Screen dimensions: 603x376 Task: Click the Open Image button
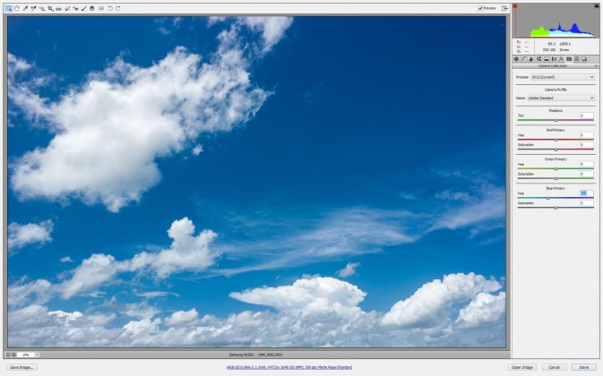[521, 368]
